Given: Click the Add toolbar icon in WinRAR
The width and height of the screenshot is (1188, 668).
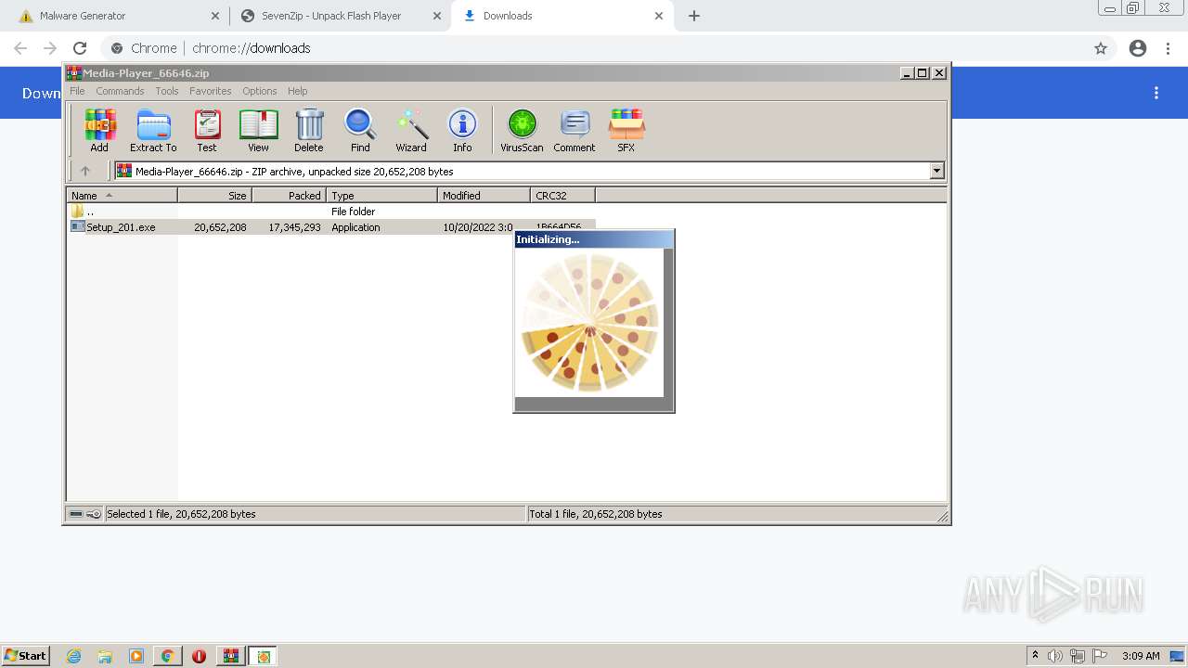Looking at the screenshot, I should pyautogui.click(x=99, y=130).
